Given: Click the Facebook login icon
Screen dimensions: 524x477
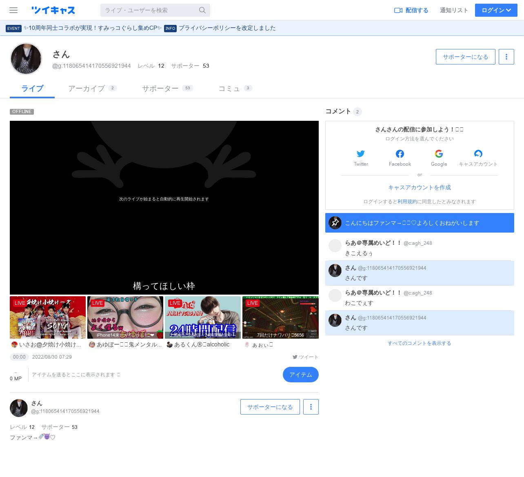Looking at the screenshot, I should pos(400,154).
